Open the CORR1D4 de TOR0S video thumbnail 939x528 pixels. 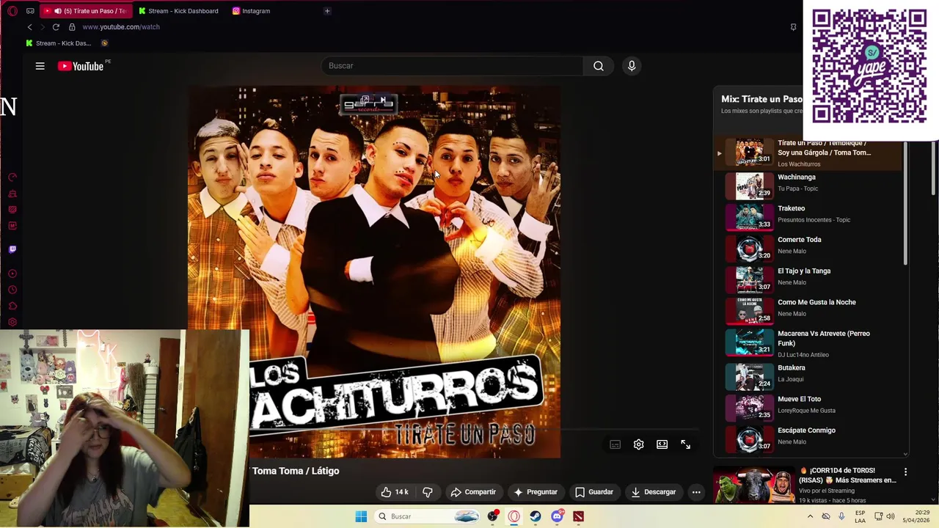click(x=754, y=485)
